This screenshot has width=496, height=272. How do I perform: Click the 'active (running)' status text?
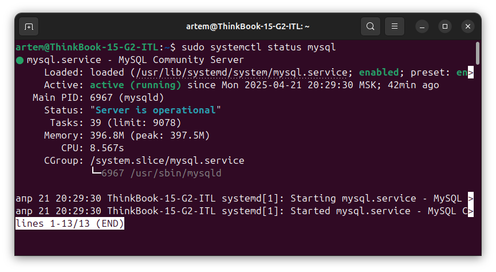coord(135,85)
